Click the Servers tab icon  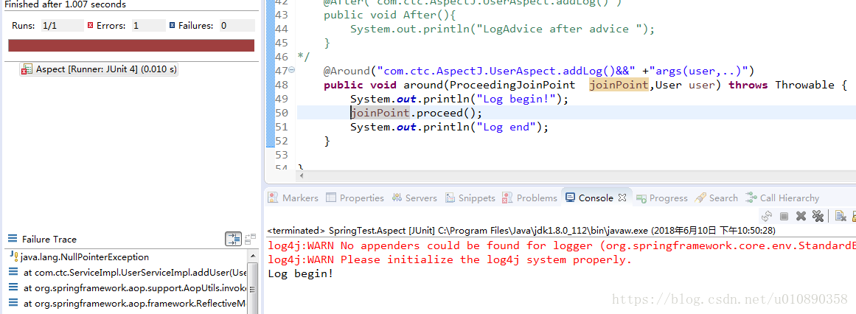coord(397,198)
